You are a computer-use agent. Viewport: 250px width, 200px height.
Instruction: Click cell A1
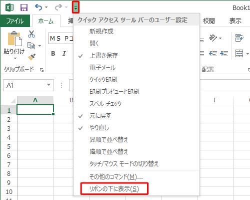35,110
